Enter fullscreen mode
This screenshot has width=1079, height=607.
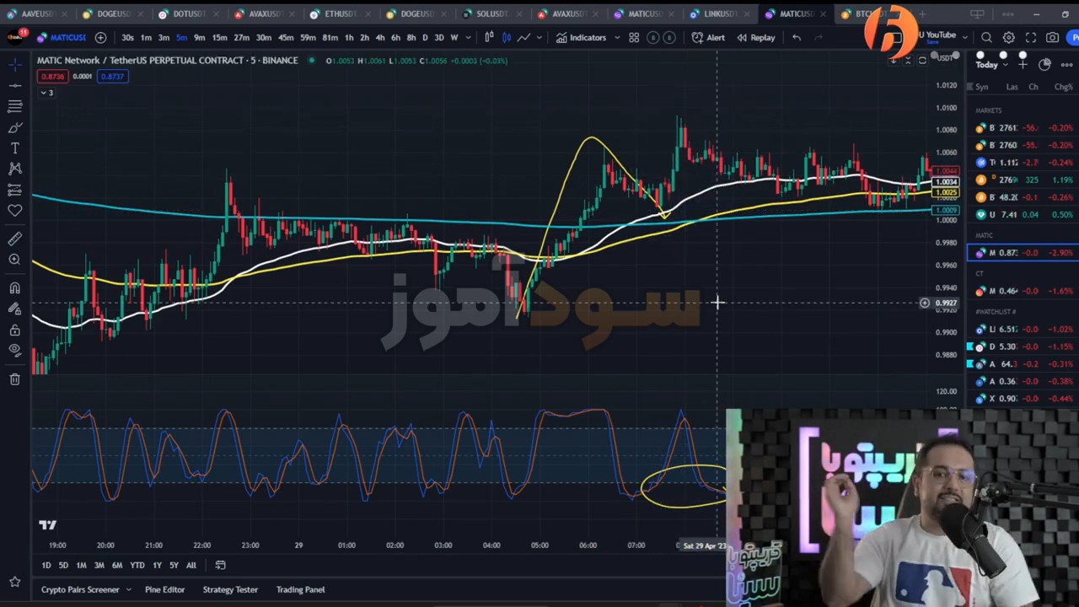(x=1031, y=37)
